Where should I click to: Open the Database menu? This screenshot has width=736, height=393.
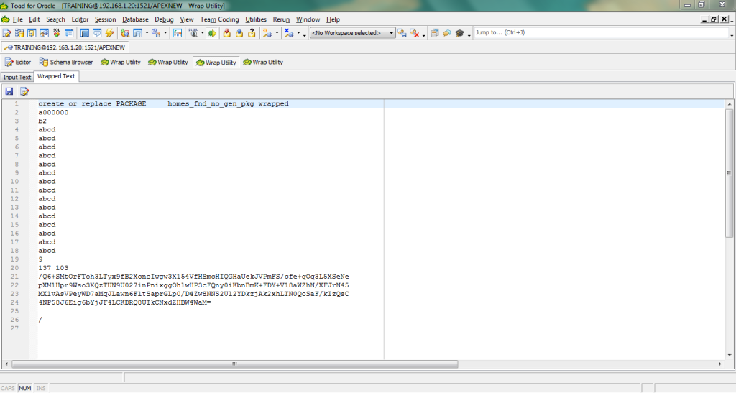coord(135,19)
